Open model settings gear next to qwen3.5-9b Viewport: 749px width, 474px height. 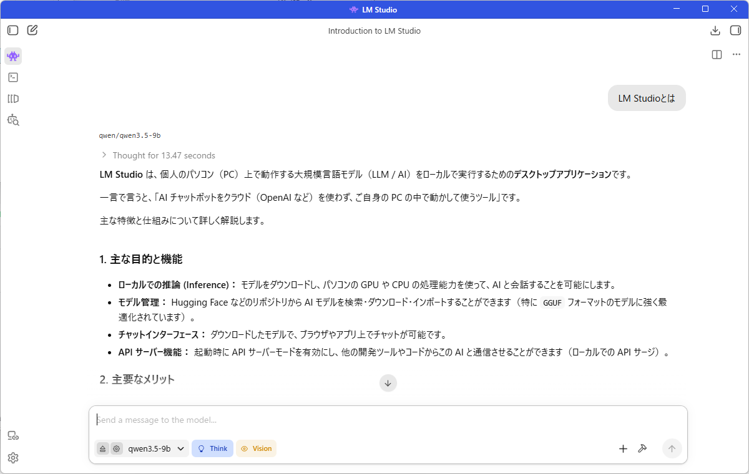117,448
